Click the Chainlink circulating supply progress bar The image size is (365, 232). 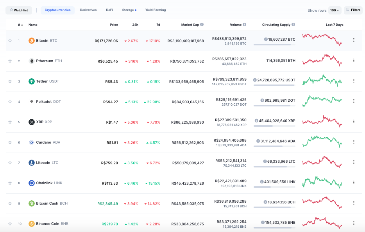pyautogui.click(x=274, y=187)
